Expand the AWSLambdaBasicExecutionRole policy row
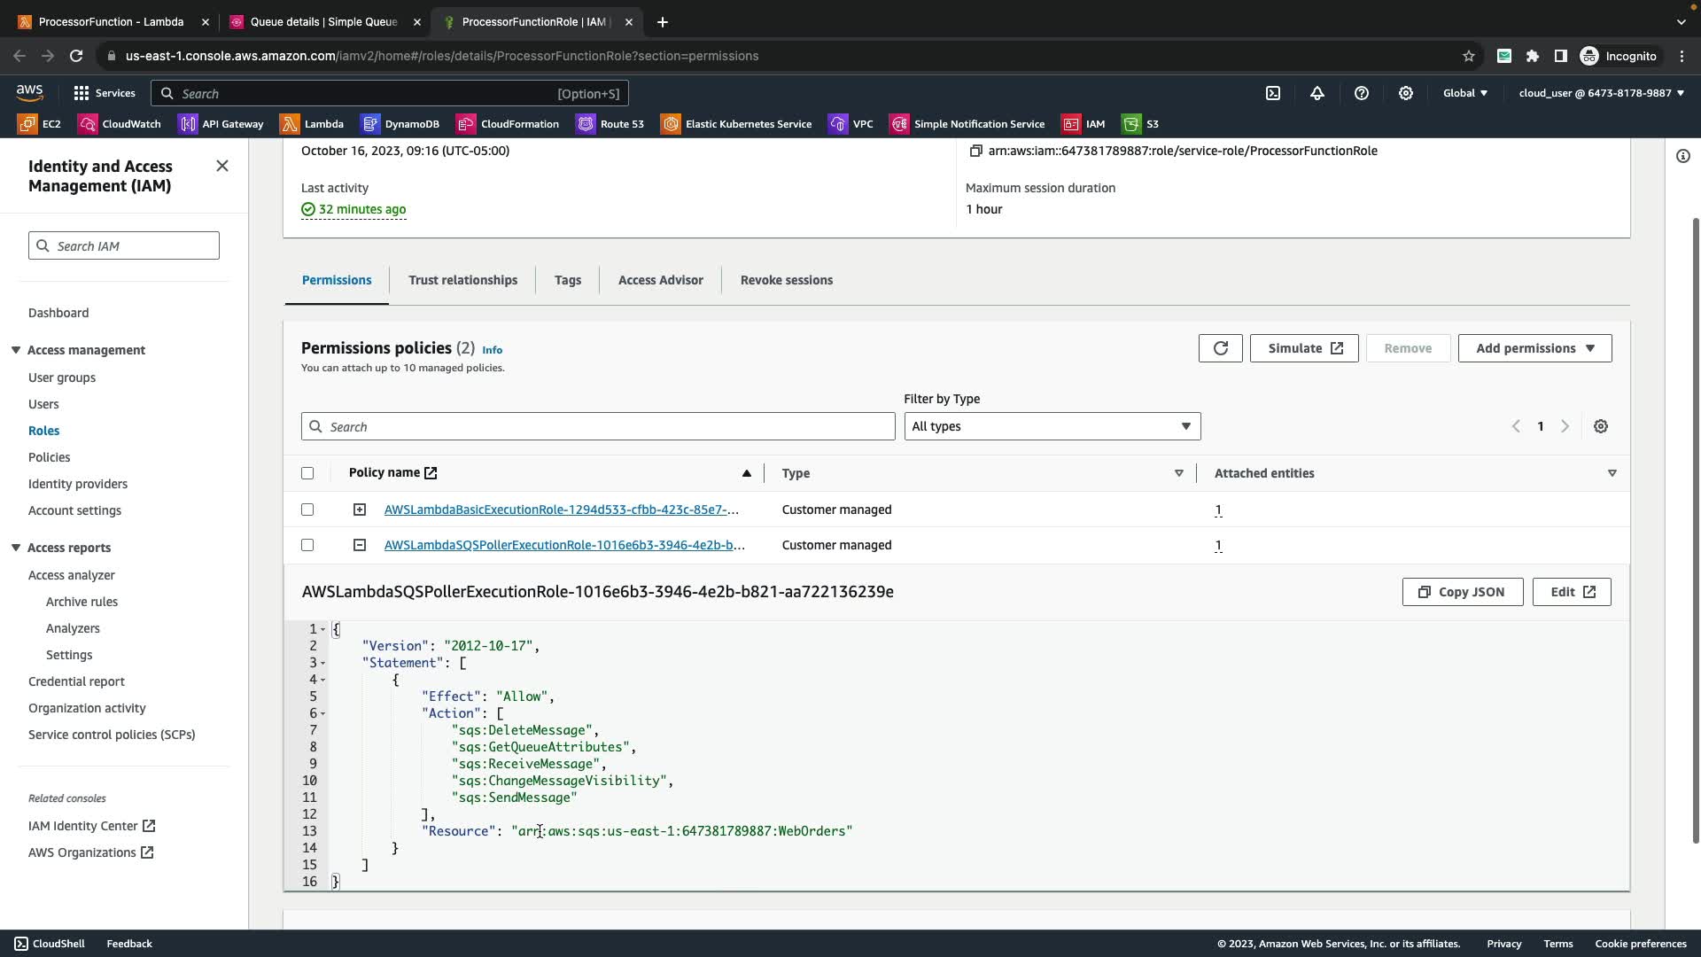This screenshot has width=1701, height=957. coord(359,510)
